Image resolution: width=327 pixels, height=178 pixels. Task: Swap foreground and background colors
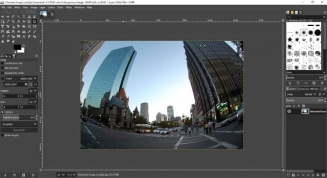[x=24, y=45]
